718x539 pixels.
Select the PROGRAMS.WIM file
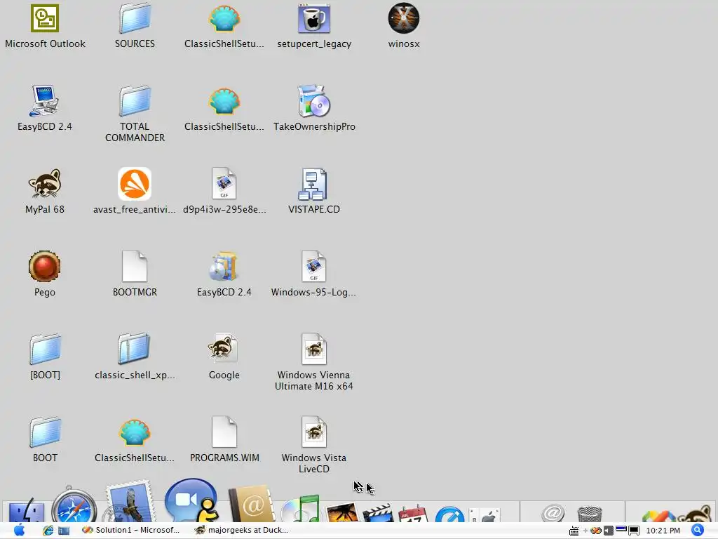(224, 440)
